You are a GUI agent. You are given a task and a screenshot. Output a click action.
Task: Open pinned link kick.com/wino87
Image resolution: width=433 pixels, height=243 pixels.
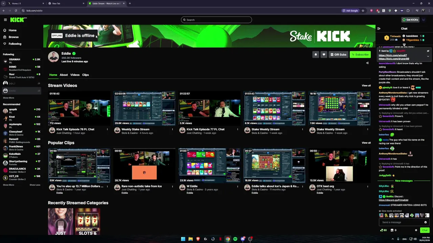click(393, 55)
